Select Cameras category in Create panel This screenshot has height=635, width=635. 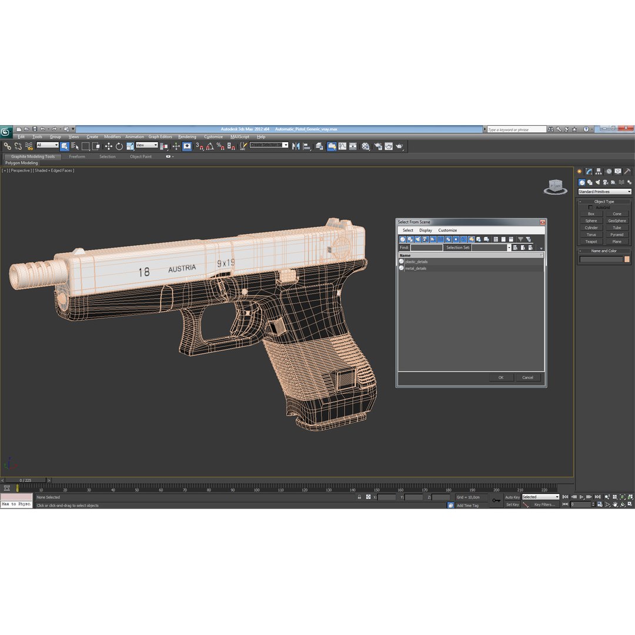tap(606, 182)
